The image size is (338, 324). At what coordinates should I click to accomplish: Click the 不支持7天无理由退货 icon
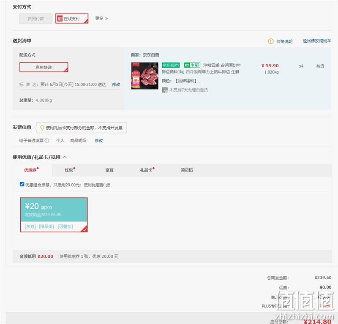[x=165, y=90]
